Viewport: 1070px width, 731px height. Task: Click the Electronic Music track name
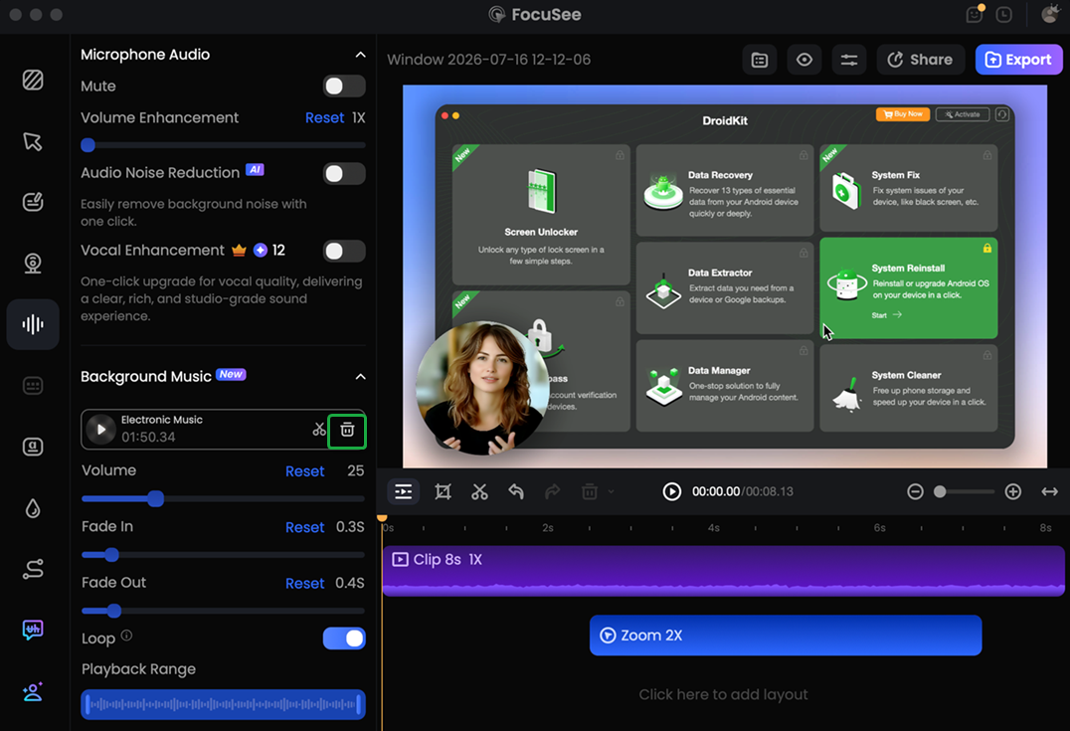click(162, 420)
